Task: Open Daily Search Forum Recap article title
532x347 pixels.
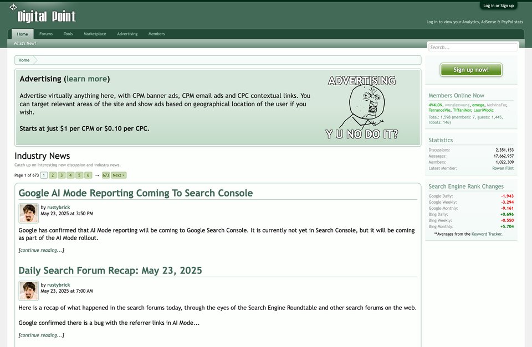Action: pos(110,271)
